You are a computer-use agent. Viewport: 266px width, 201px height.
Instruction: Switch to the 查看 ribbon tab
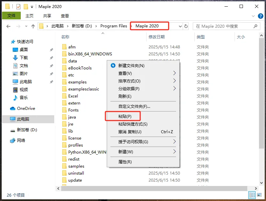click(65, 16)
